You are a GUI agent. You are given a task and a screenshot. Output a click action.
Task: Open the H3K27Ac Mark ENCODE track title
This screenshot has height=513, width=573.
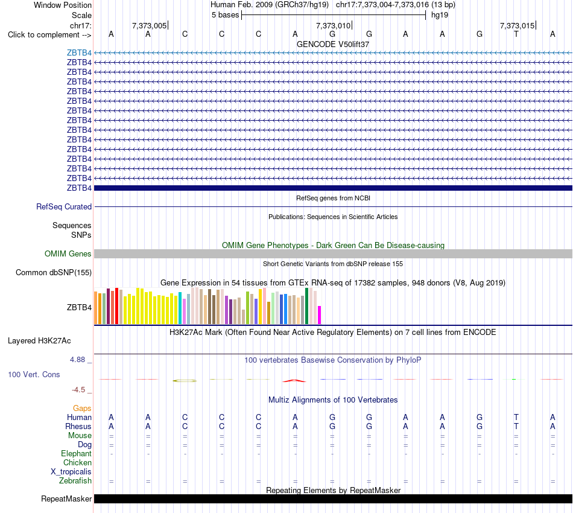[333, 333]
